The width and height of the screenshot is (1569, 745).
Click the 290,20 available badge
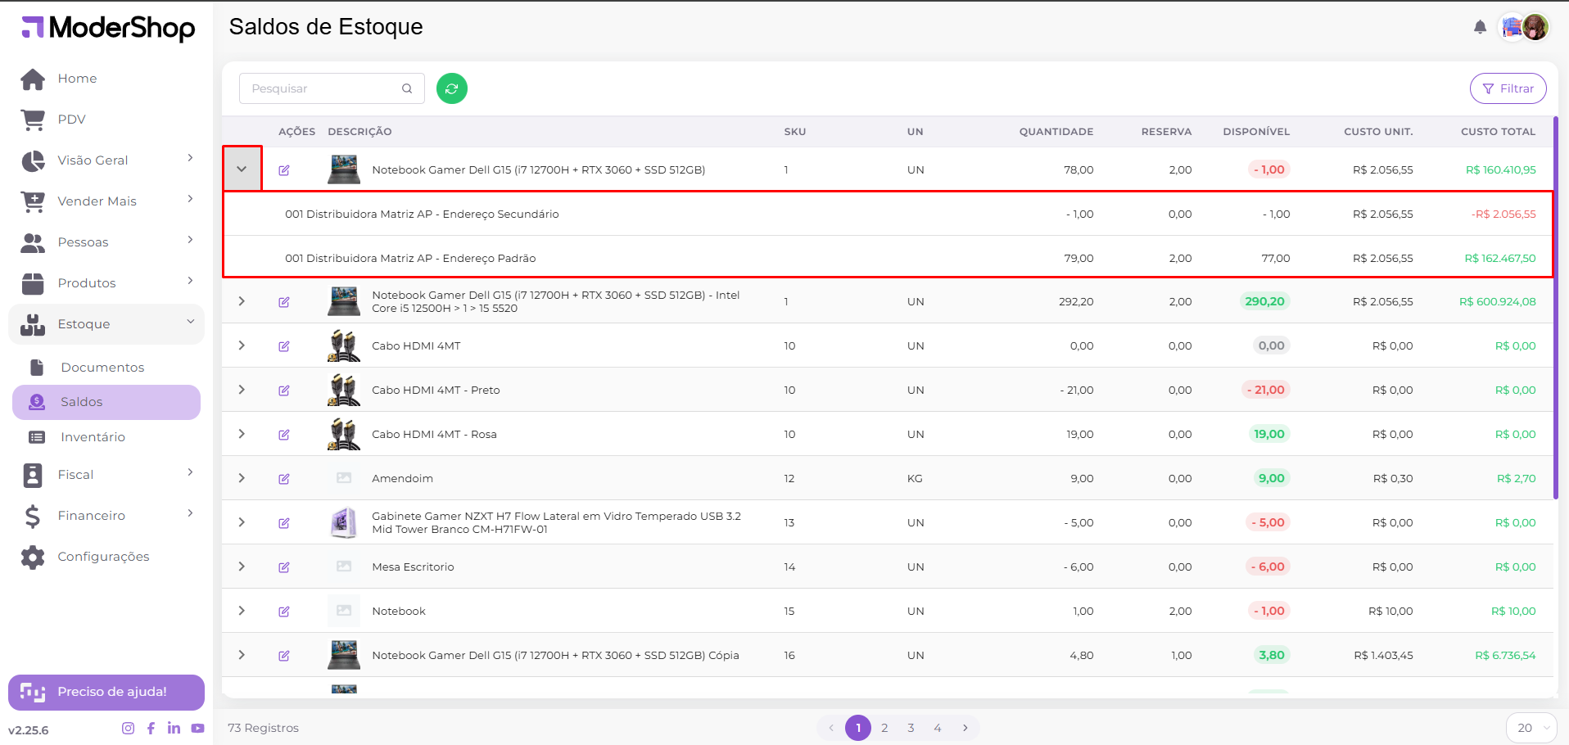[1265, 301]
